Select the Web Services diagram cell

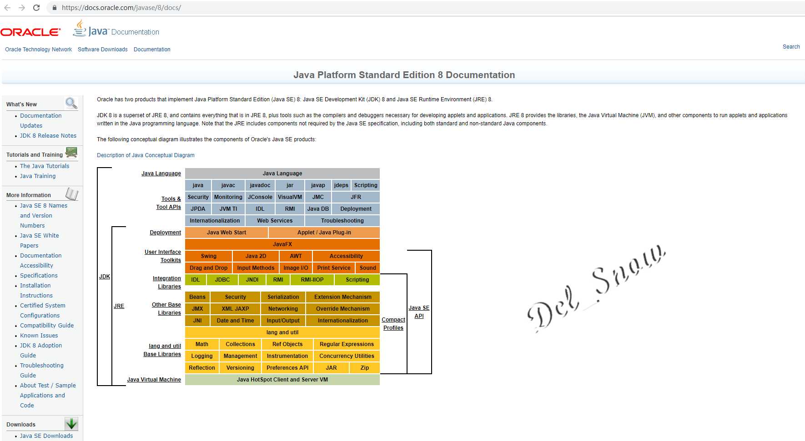275,221
